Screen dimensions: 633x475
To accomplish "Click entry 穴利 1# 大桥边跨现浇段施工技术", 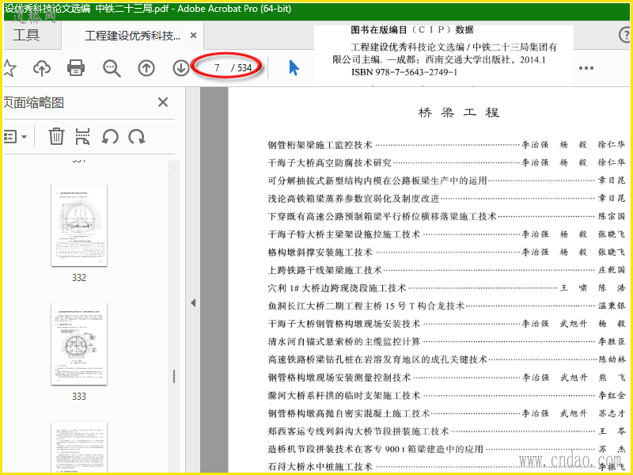I will pyautogui.click(x=337, y=288).
